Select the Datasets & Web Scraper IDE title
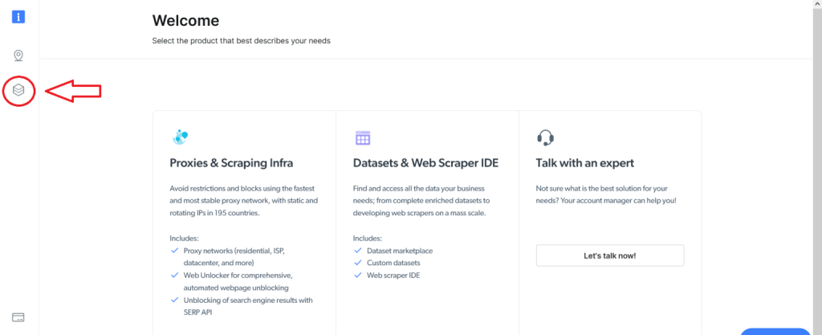Viewport: 822px width, 335px height. point(425,163)
